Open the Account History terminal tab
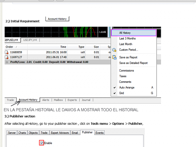196x147 pixels. pos(28,100)
